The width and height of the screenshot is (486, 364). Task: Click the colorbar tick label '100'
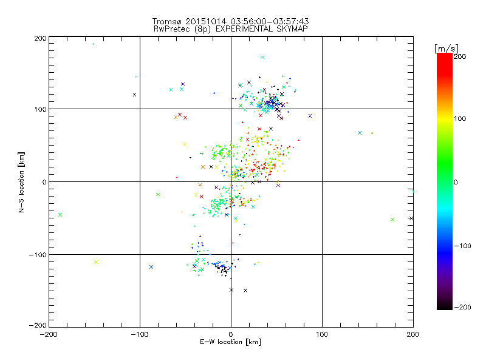[x=460, y=118]
